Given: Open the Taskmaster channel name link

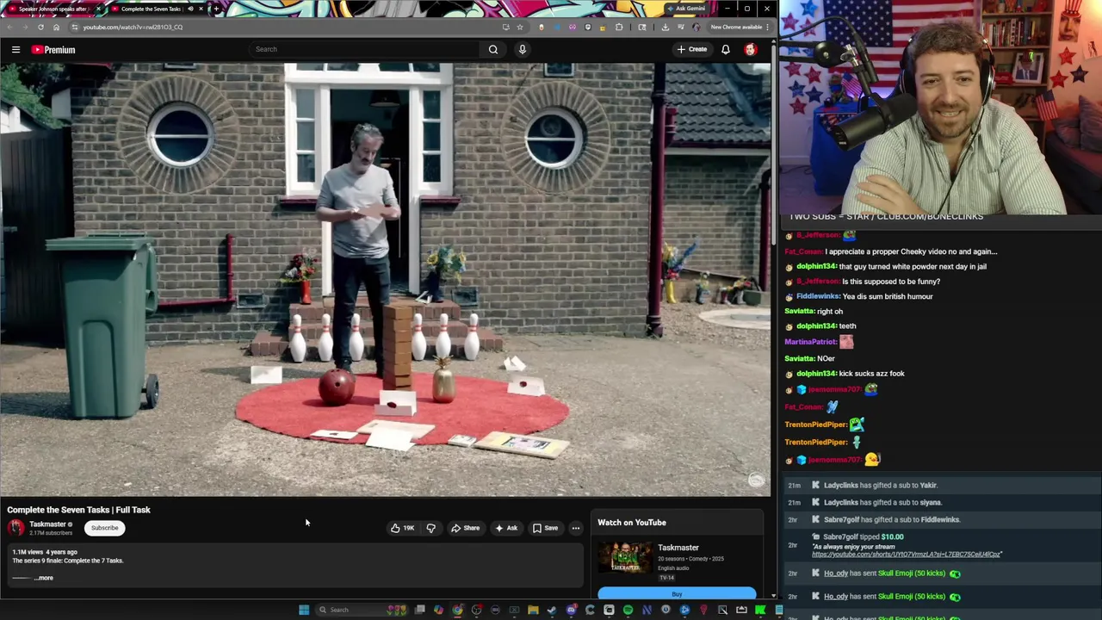Looking at the screenshot, I should [x=47, y=524].
